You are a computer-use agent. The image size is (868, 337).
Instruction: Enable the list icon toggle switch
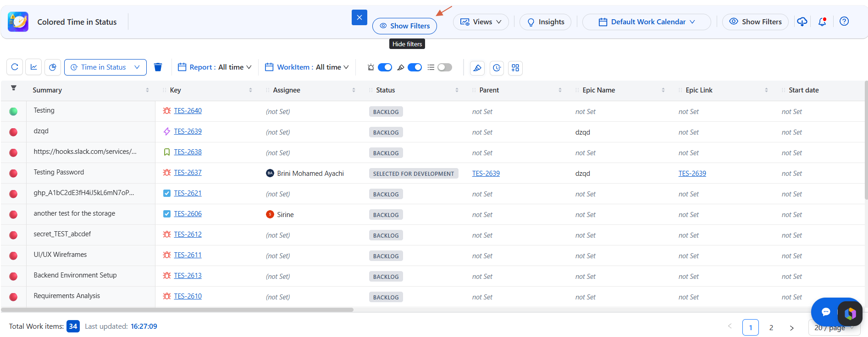click(x=444, y=67)
